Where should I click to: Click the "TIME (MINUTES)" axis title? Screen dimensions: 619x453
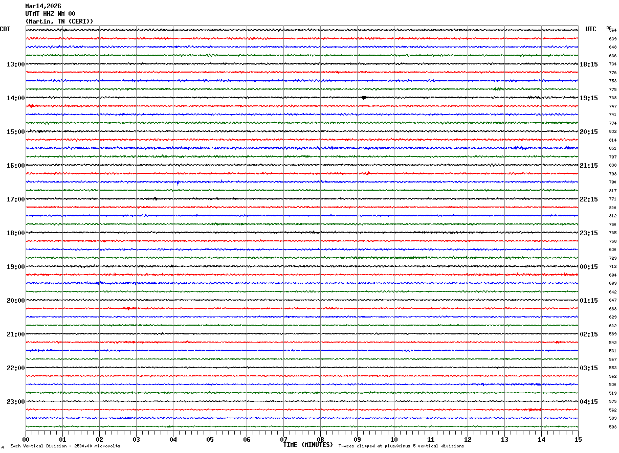tap(308, 445)
